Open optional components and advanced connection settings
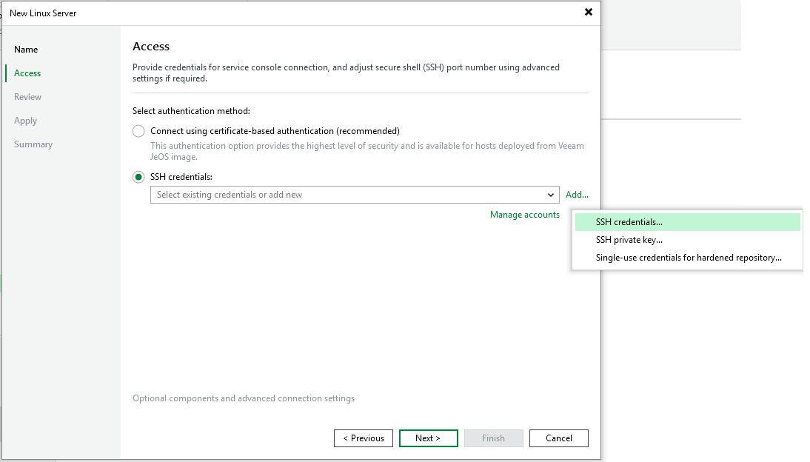This screenshot has height=462, width=810. 244,398
